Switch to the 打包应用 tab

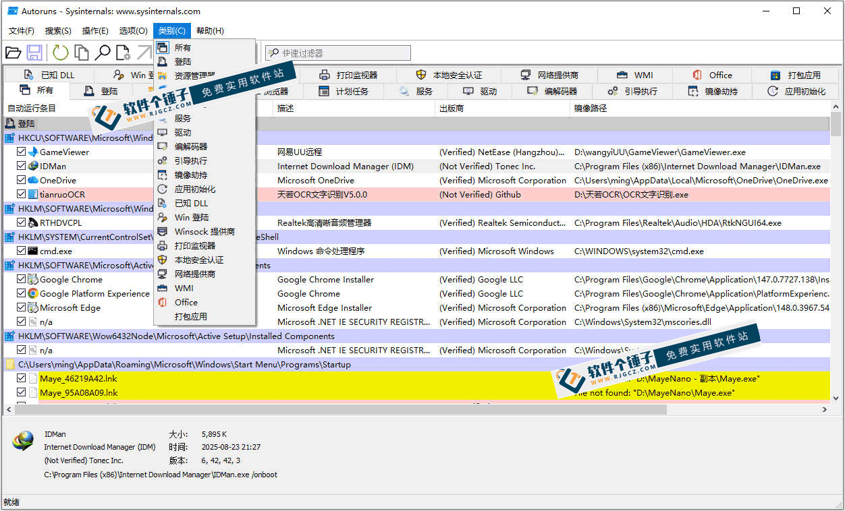(x=795, y=76)
